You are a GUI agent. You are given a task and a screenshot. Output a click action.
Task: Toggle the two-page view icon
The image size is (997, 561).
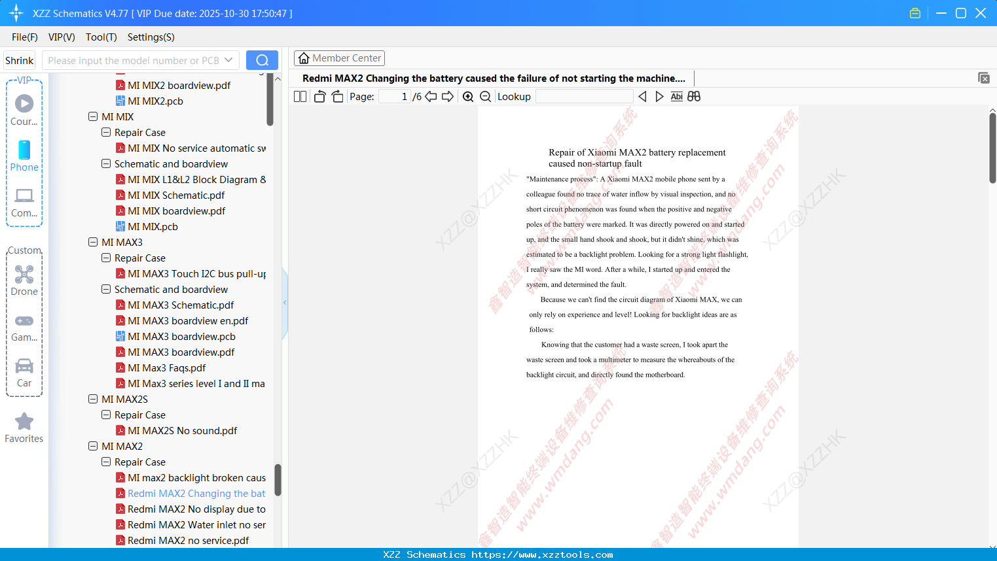[300, 96]
